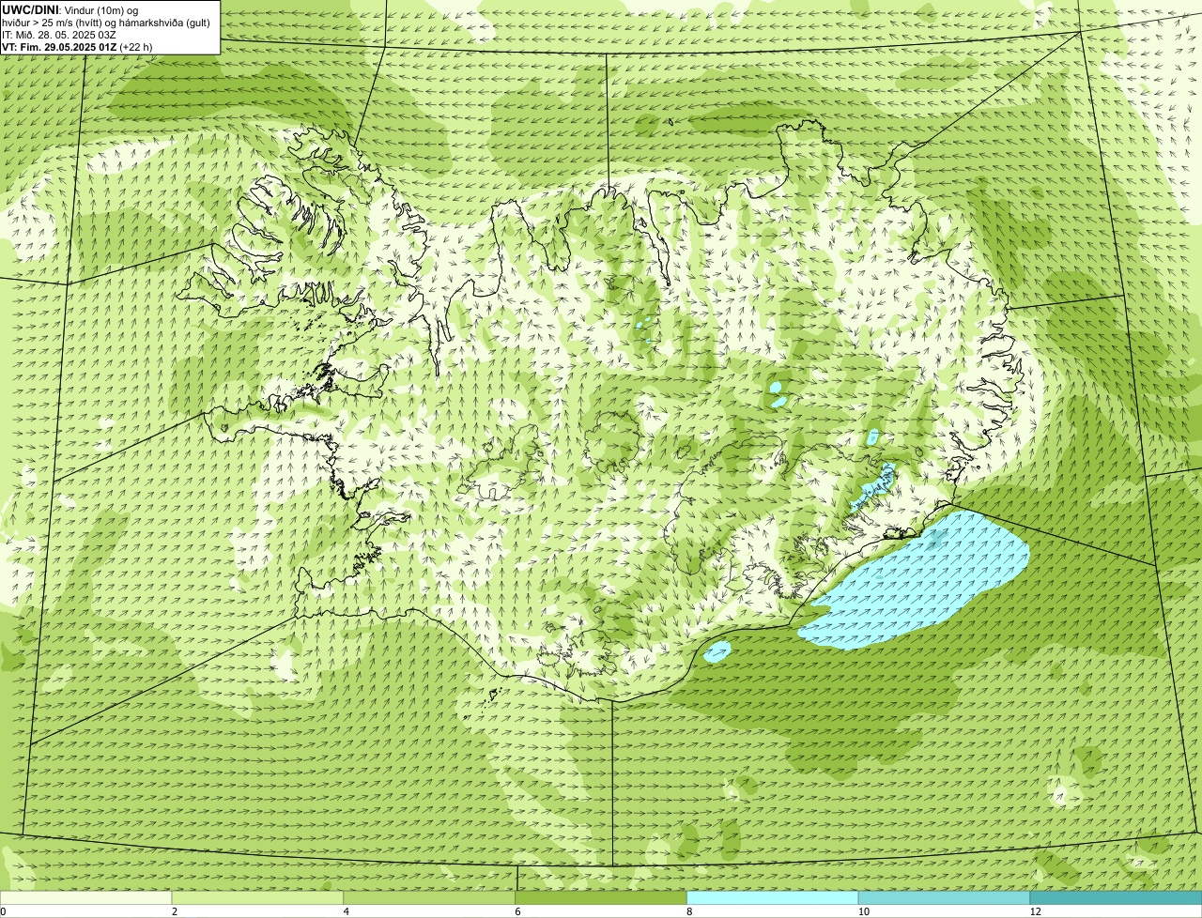Viewport: 1202px width, 918px height.
Task: Click the 0–2 m/s palest color bar segment
Action: tap(86, 898)
